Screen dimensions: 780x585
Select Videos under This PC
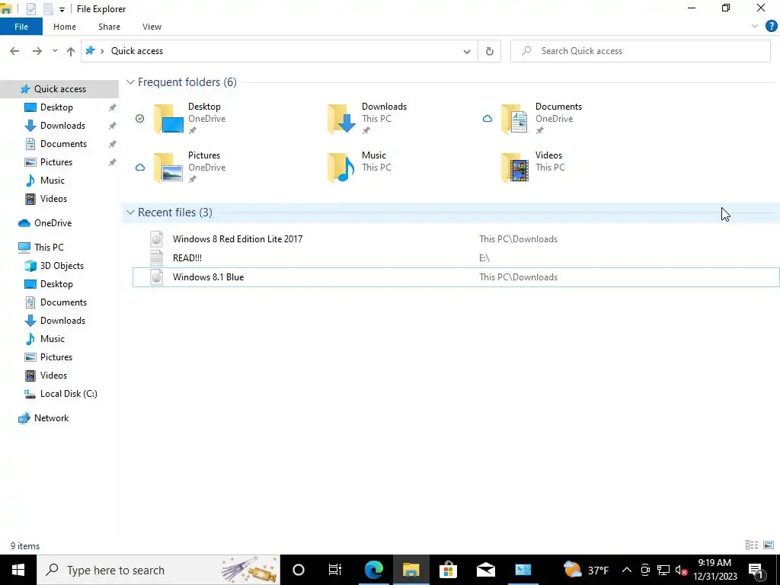(x=53, y=376)
